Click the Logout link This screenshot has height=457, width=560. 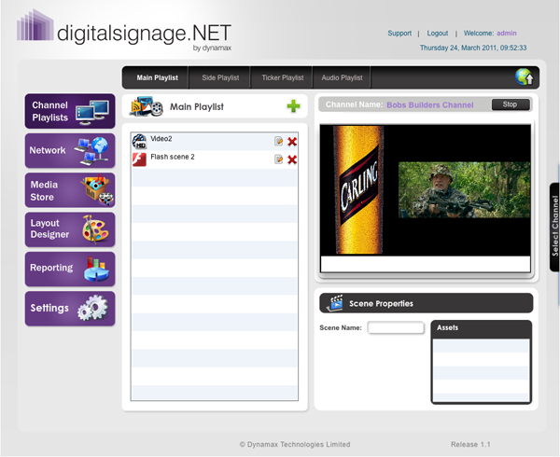(x=438, y=34)
